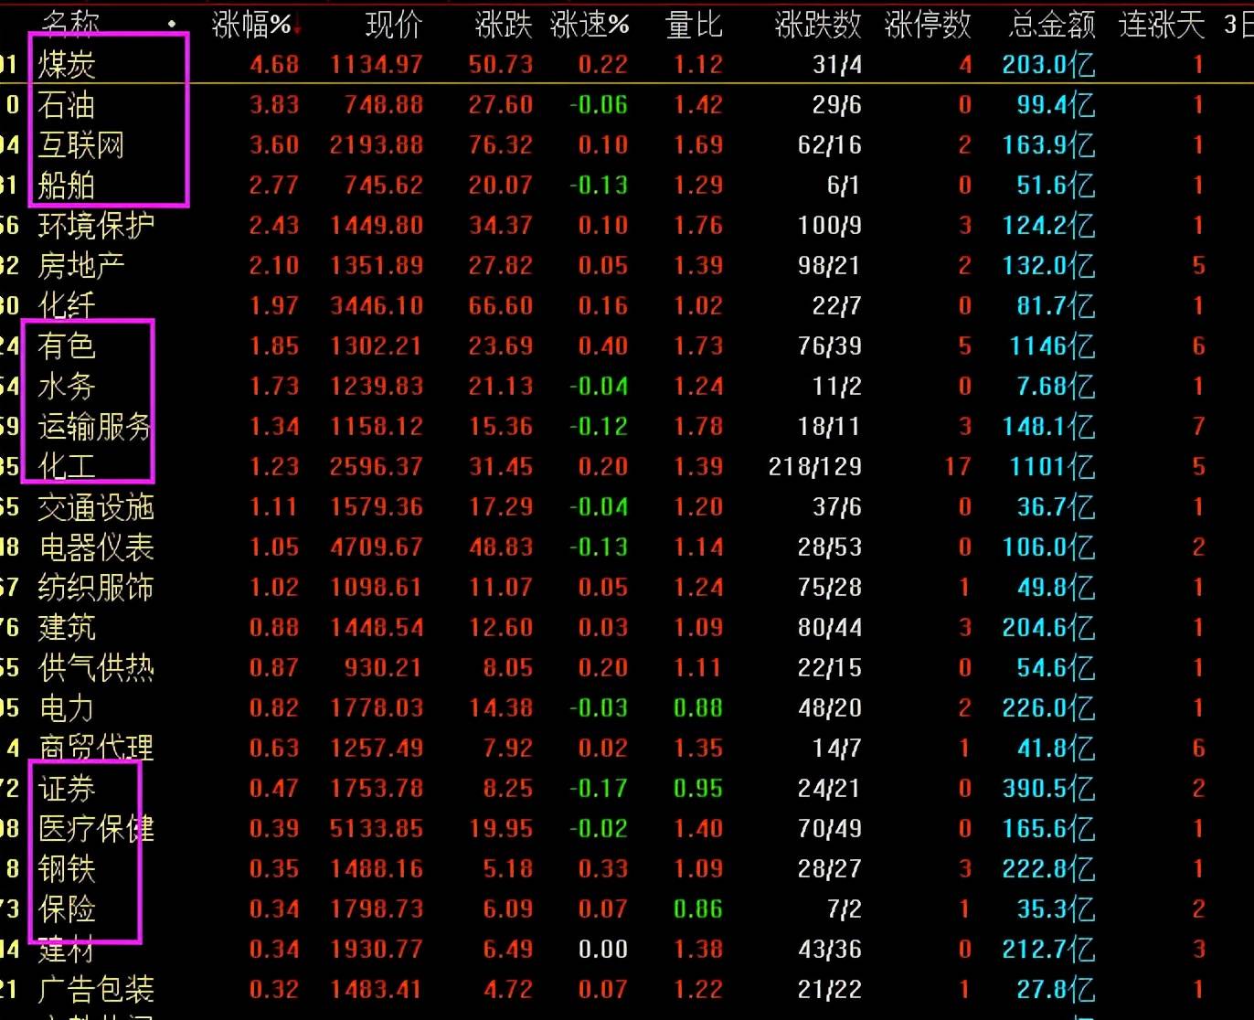This screenshot has height=1020, width=1254.
Task: Click the red sort arrow beside 涨幅%
Action: [x=297, y=27]
